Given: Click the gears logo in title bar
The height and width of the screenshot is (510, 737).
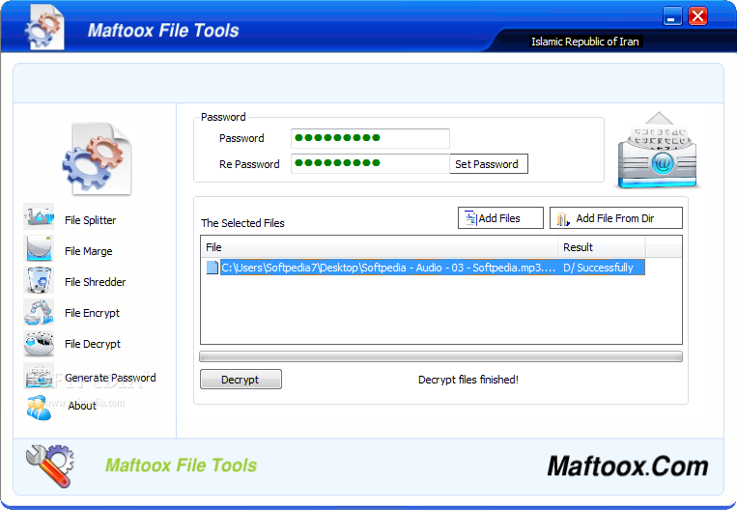Looking at the screenshot, I should pos(43,27).
